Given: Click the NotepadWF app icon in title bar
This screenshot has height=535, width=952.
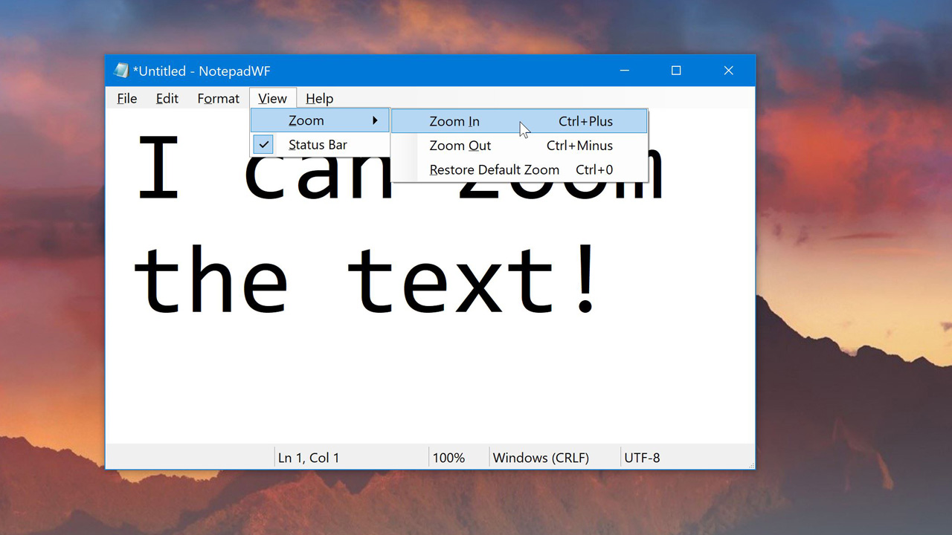Looking at the screenshot, I should 120,71.
